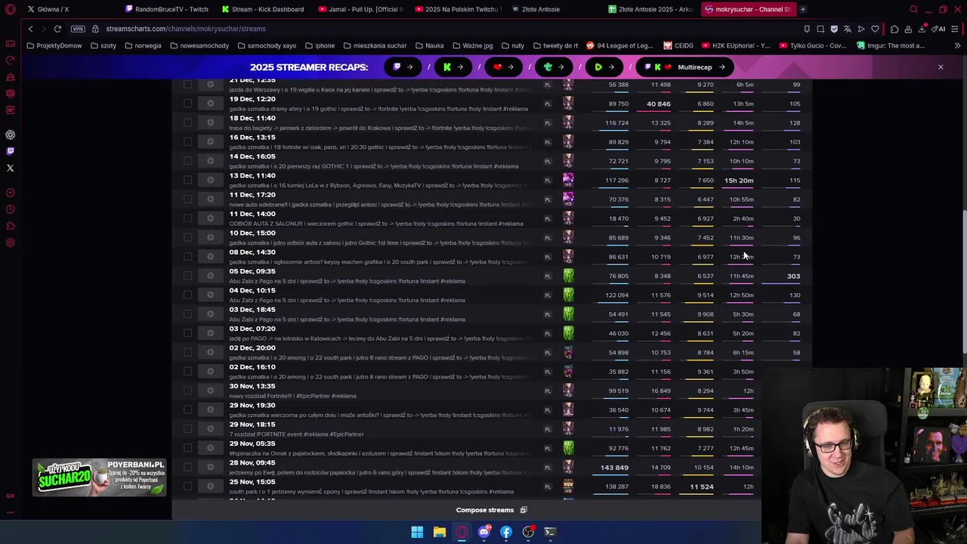Image resolution: width=967 pixels, height=544 pixels.
Task: Open ChatGPT icon in Opera sidebar
Action: 11,134
